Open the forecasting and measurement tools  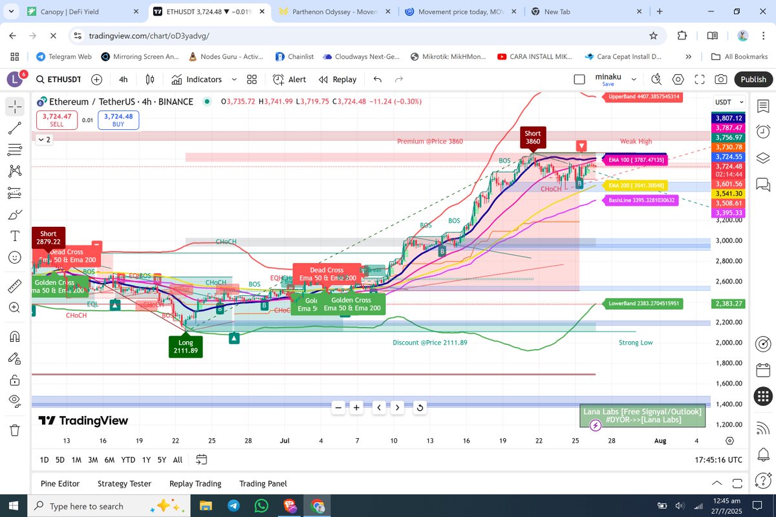(15, 193)
